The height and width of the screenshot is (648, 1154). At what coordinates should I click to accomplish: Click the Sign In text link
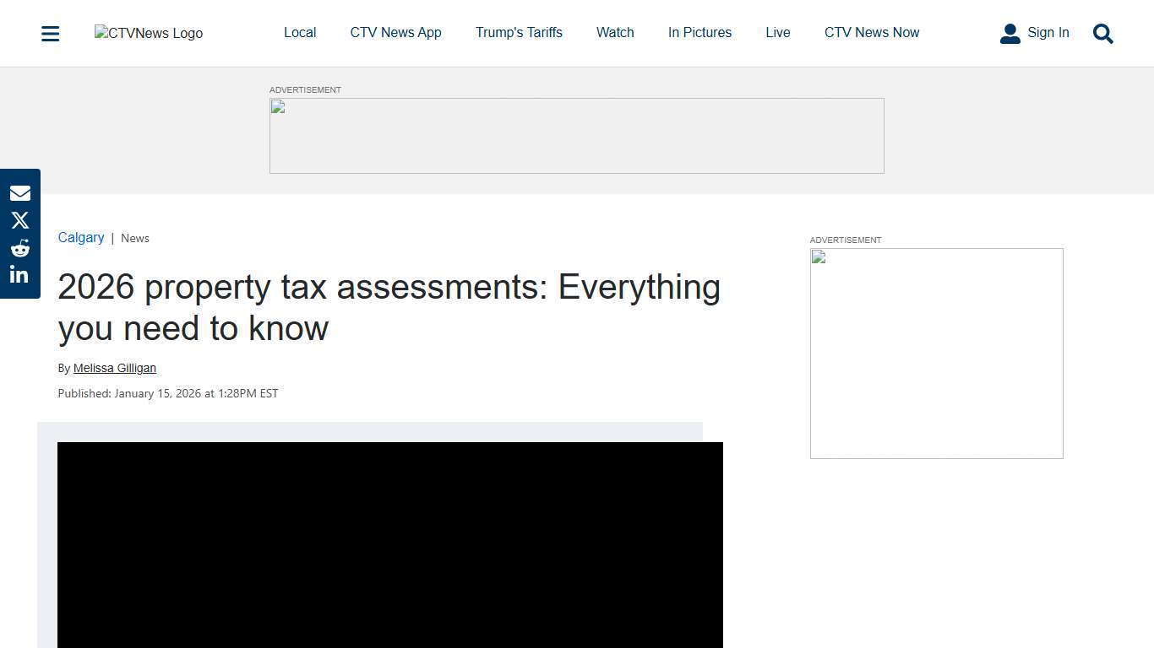pyautogui.click(x=1048, y=33)
